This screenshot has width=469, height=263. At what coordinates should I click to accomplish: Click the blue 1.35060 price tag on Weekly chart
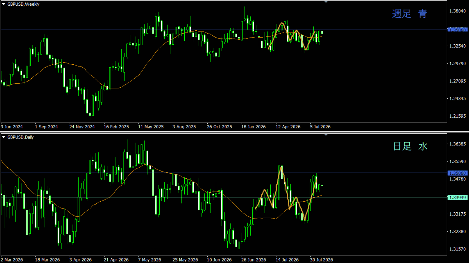(457, 30)
